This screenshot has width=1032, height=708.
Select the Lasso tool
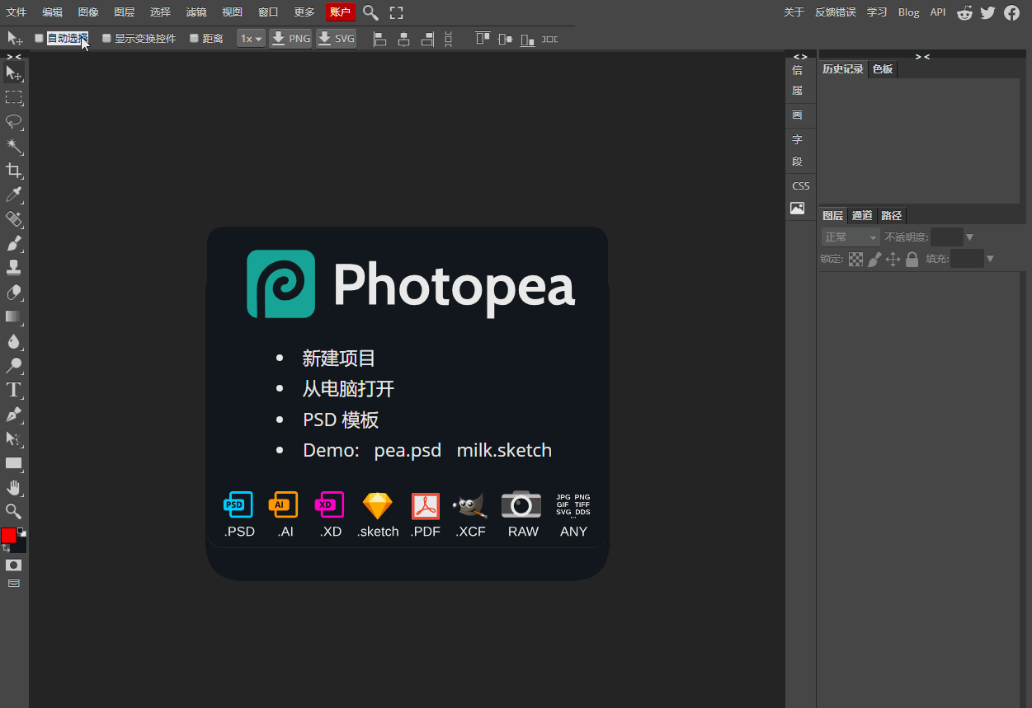tap(14, 122)
